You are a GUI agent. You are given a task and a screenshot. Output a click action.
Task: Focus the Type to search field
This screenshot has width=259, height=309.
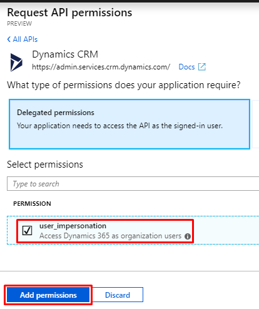[x=133, y=184]
